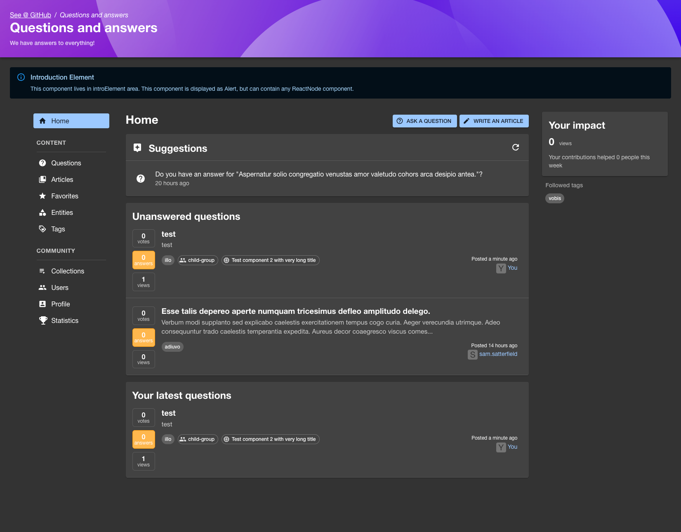Viewport: 681px width, 532px height.
Task: Click the Favorites star icon
Action: [42, 196]
